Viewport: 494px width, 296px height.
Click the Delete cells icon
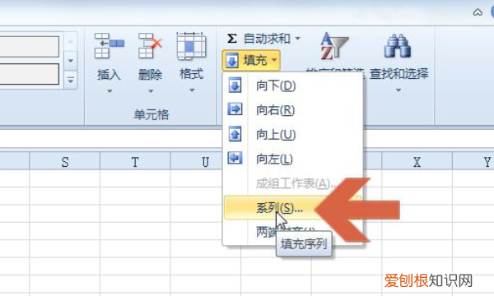click(150, 46)
